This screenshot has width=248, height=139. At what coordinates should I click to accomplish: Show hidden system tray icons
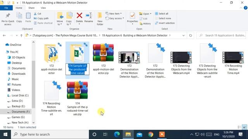click(191, 134)
